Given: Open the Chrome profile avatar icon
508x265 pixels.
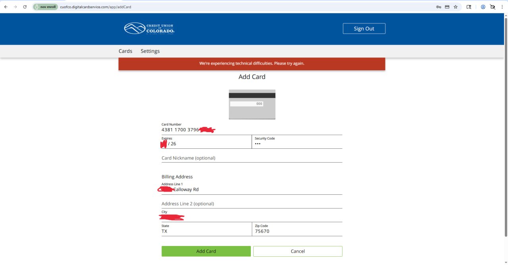Looking at the screenshot, I should coord(483,7).
